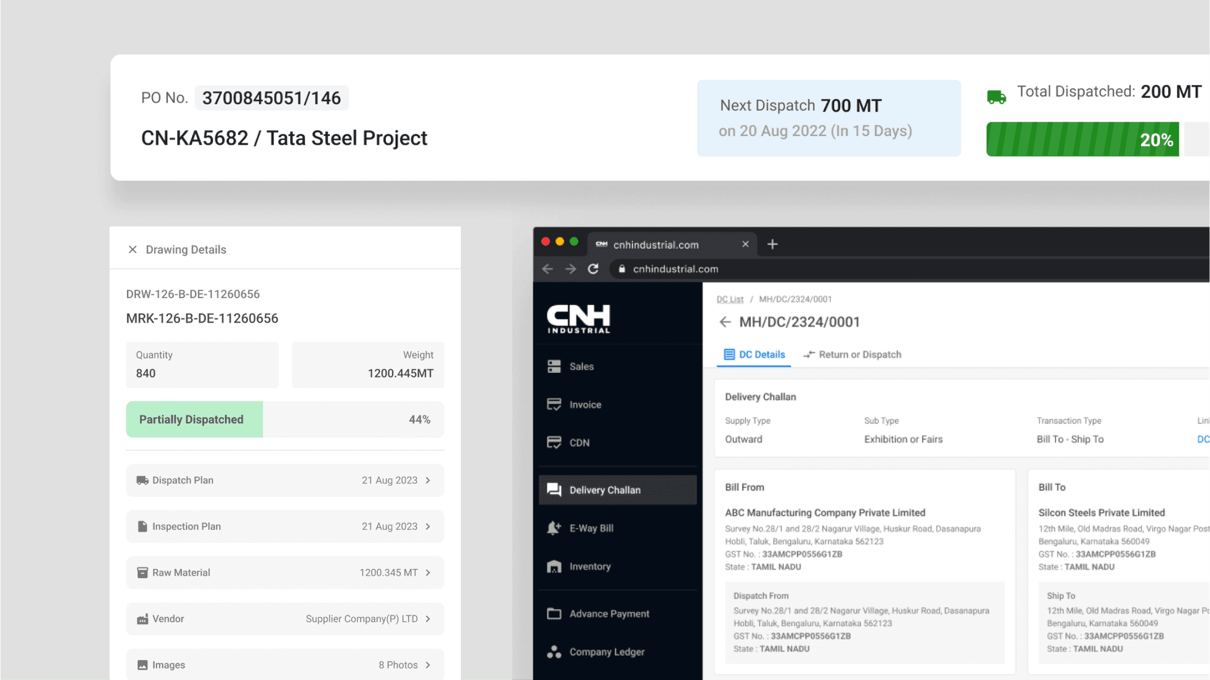This screenshot has width=1210, height=680.
Task: Click the 20% dispatched progress bar
Action: [x=1082, y=139]
